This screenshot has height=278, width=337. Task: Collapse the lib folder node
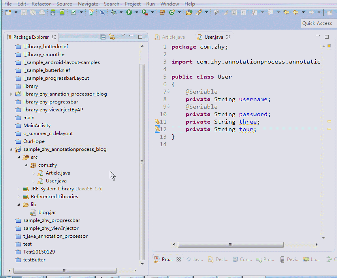19,205
